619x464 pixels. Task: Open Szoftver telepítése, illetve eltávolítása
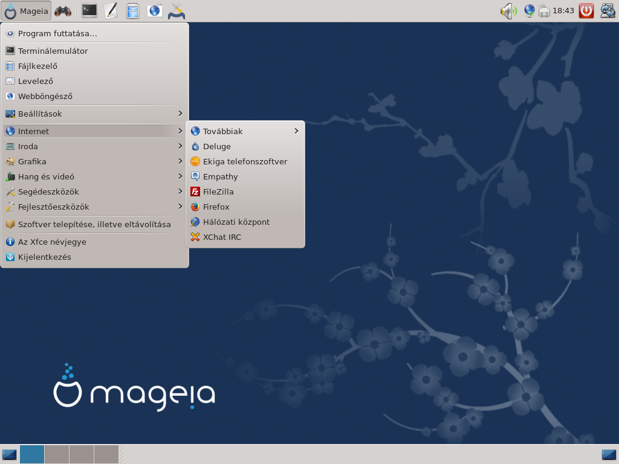click(94, 225)
